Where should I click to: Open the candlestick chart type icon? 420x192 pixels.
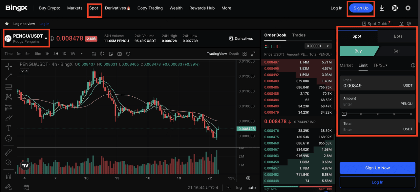click(102, 54)
